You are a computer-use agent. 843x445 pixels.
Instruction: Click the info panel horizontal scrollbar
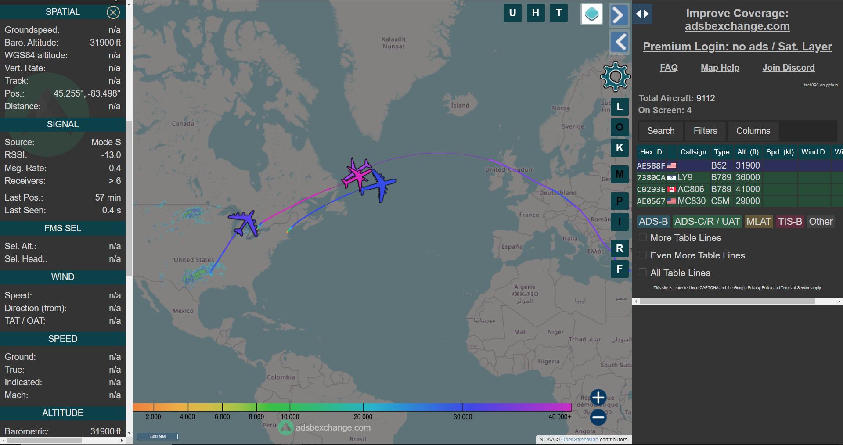[x=45, y=440]
